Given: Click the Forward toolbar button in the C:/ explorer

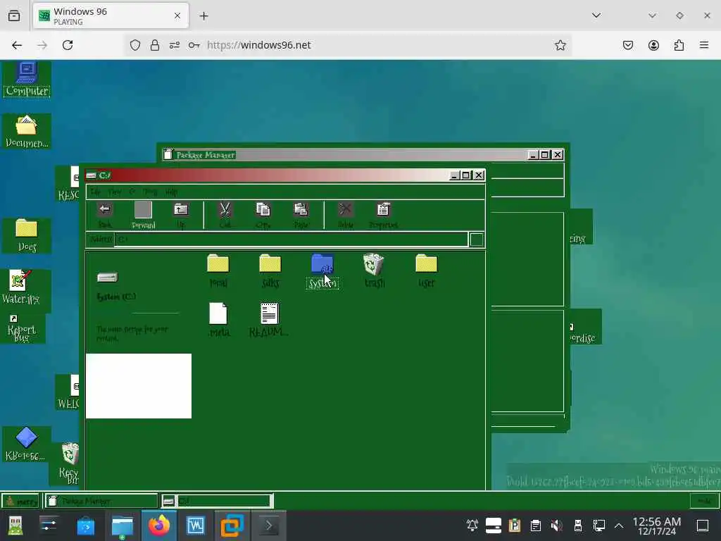Looking at the screenshot, I should point(143,215).
